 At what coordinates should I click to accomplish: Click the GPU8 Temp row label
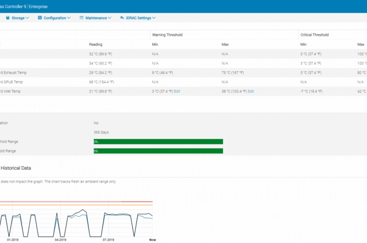click(11, 82)
